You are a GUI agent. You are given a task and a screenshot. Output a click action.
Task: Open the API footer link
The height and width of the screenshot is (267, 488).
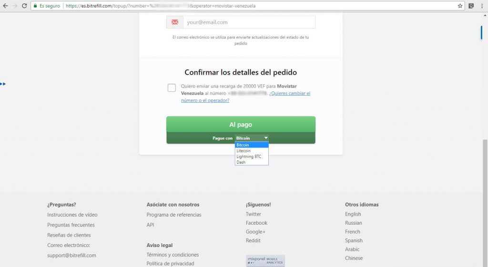click(x=150, y=225)
